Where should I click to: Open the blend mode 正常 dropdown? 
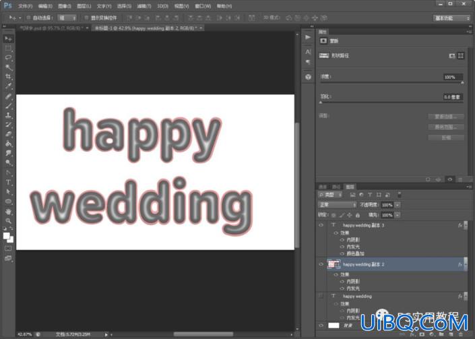pos(337,205)
